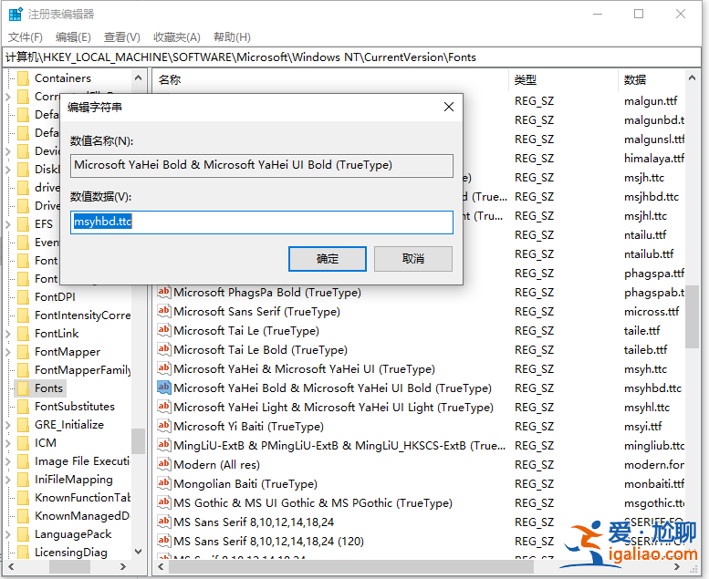Expand the FontLink tree node
Screen dimensions: 709x579
point(8,334)
